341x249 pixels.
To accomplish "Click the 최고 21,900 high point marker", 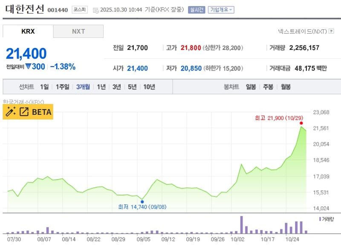I will tap(301, 124).
